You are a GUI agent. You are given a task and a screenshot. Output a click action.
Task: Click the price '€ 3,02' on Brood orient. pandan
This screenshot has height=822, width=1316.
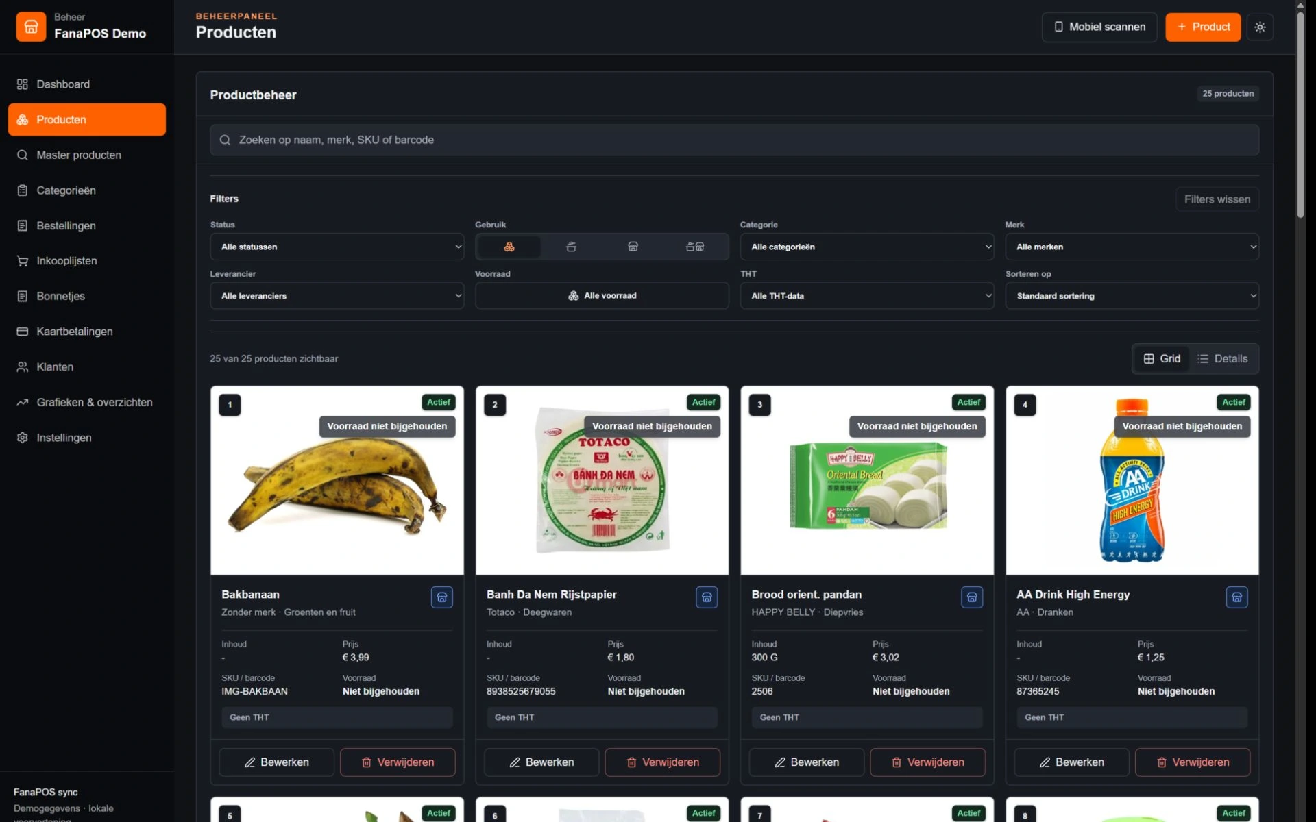pyautogui.click(x=886, y=658)
